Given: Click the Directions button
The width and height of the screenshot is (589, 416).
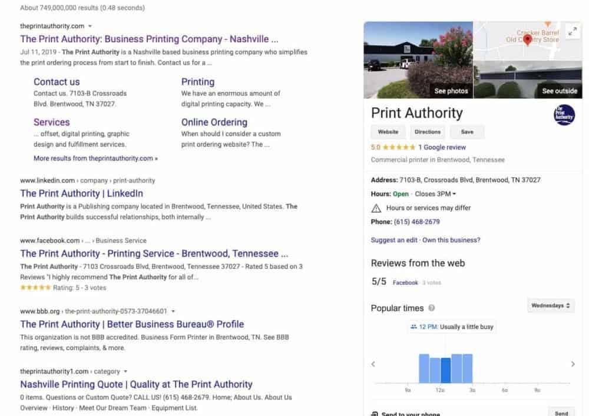Looking at the screenshot, I should [x=427, y=132].
